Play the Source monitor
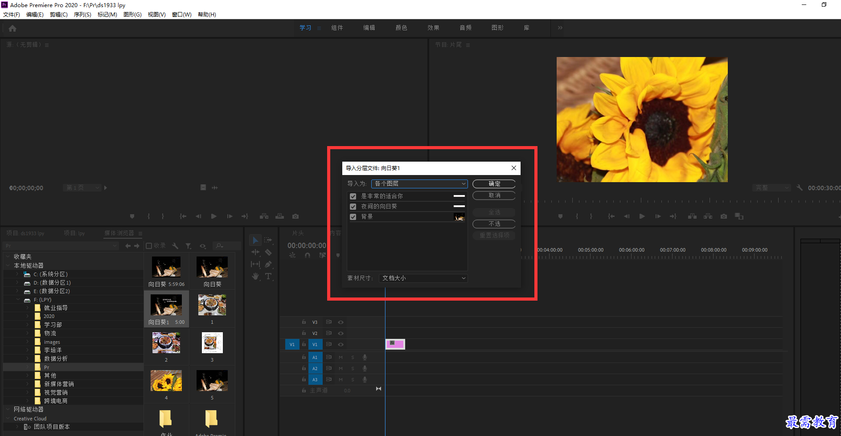 (x=213, y=216)
